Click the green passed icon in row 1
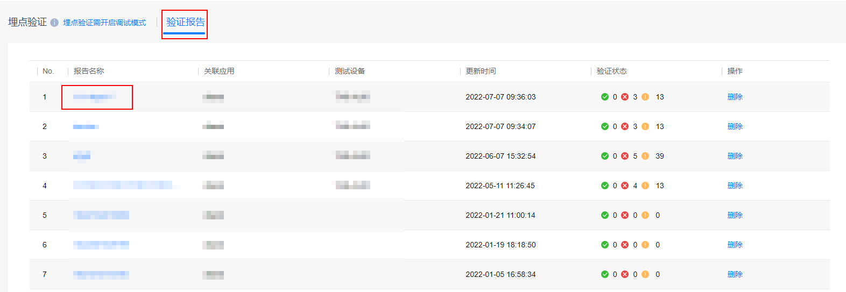 (x=605, y=97)
